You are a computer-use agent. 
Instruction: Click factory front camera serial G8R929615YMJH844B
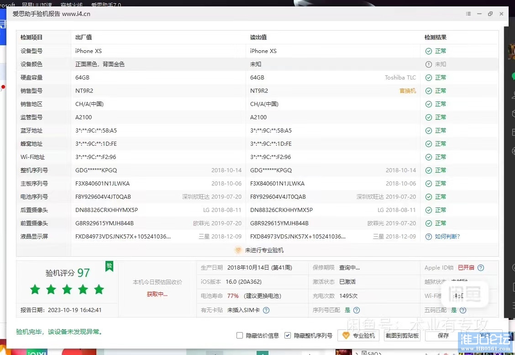click(105, 223)
